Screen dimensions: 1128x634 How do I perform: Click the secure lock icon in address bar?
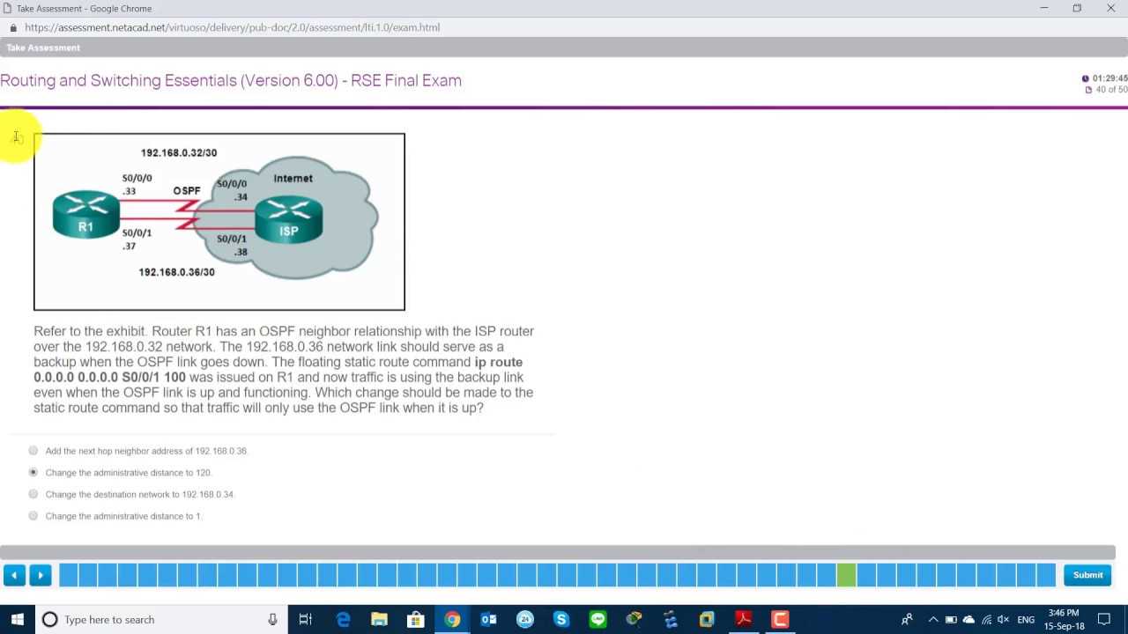[x=13, y=27]
